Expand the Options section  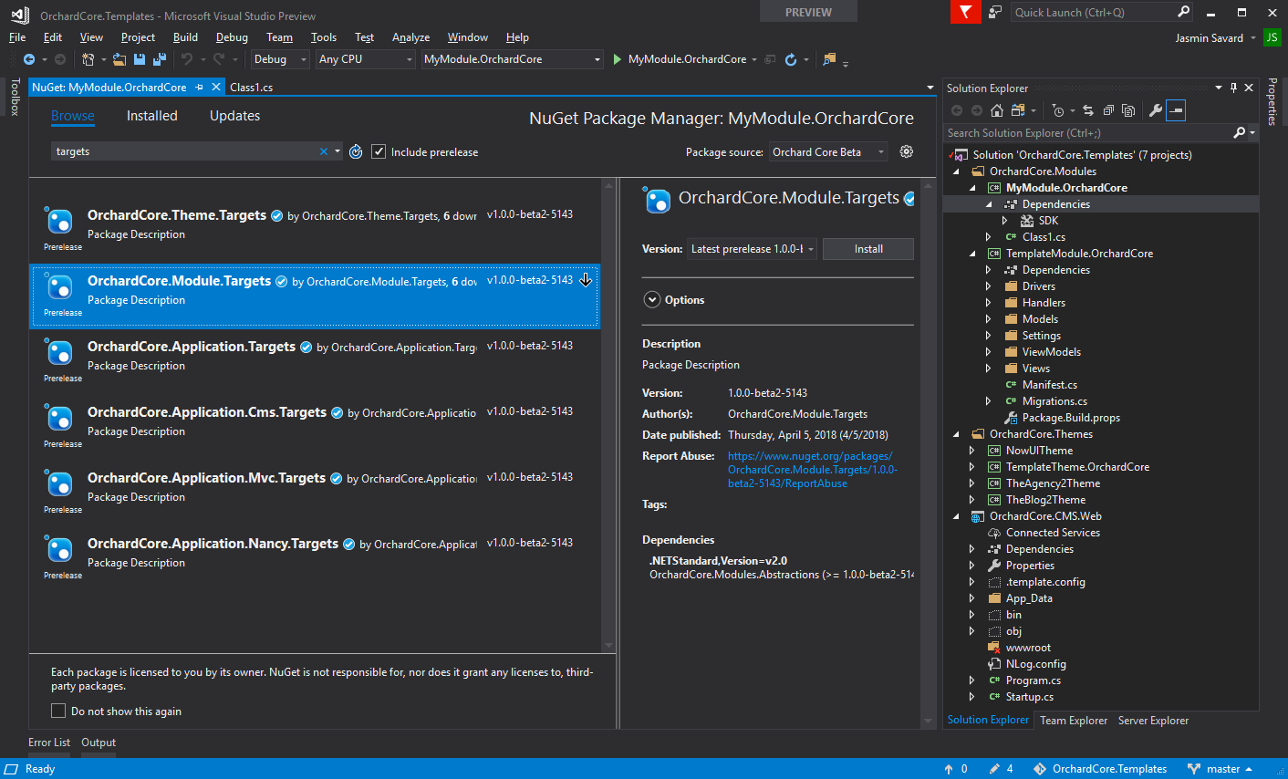[x=652, y=299]
